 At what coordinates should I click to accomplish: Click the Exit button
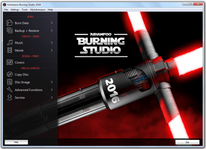click(x=187, y=142)
